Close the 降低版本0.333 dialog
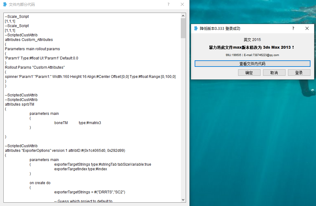316x206 pixels. 307,28
